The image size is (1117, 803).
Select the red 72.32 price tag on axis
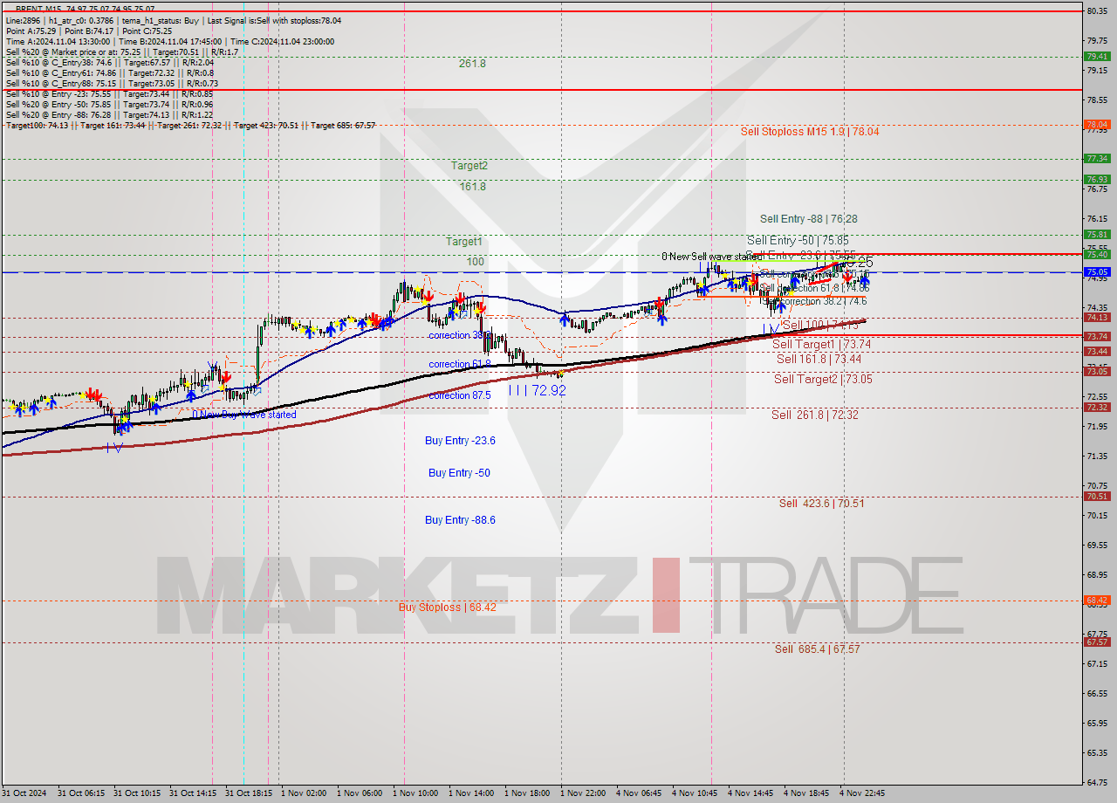[x=1096, y=407]
